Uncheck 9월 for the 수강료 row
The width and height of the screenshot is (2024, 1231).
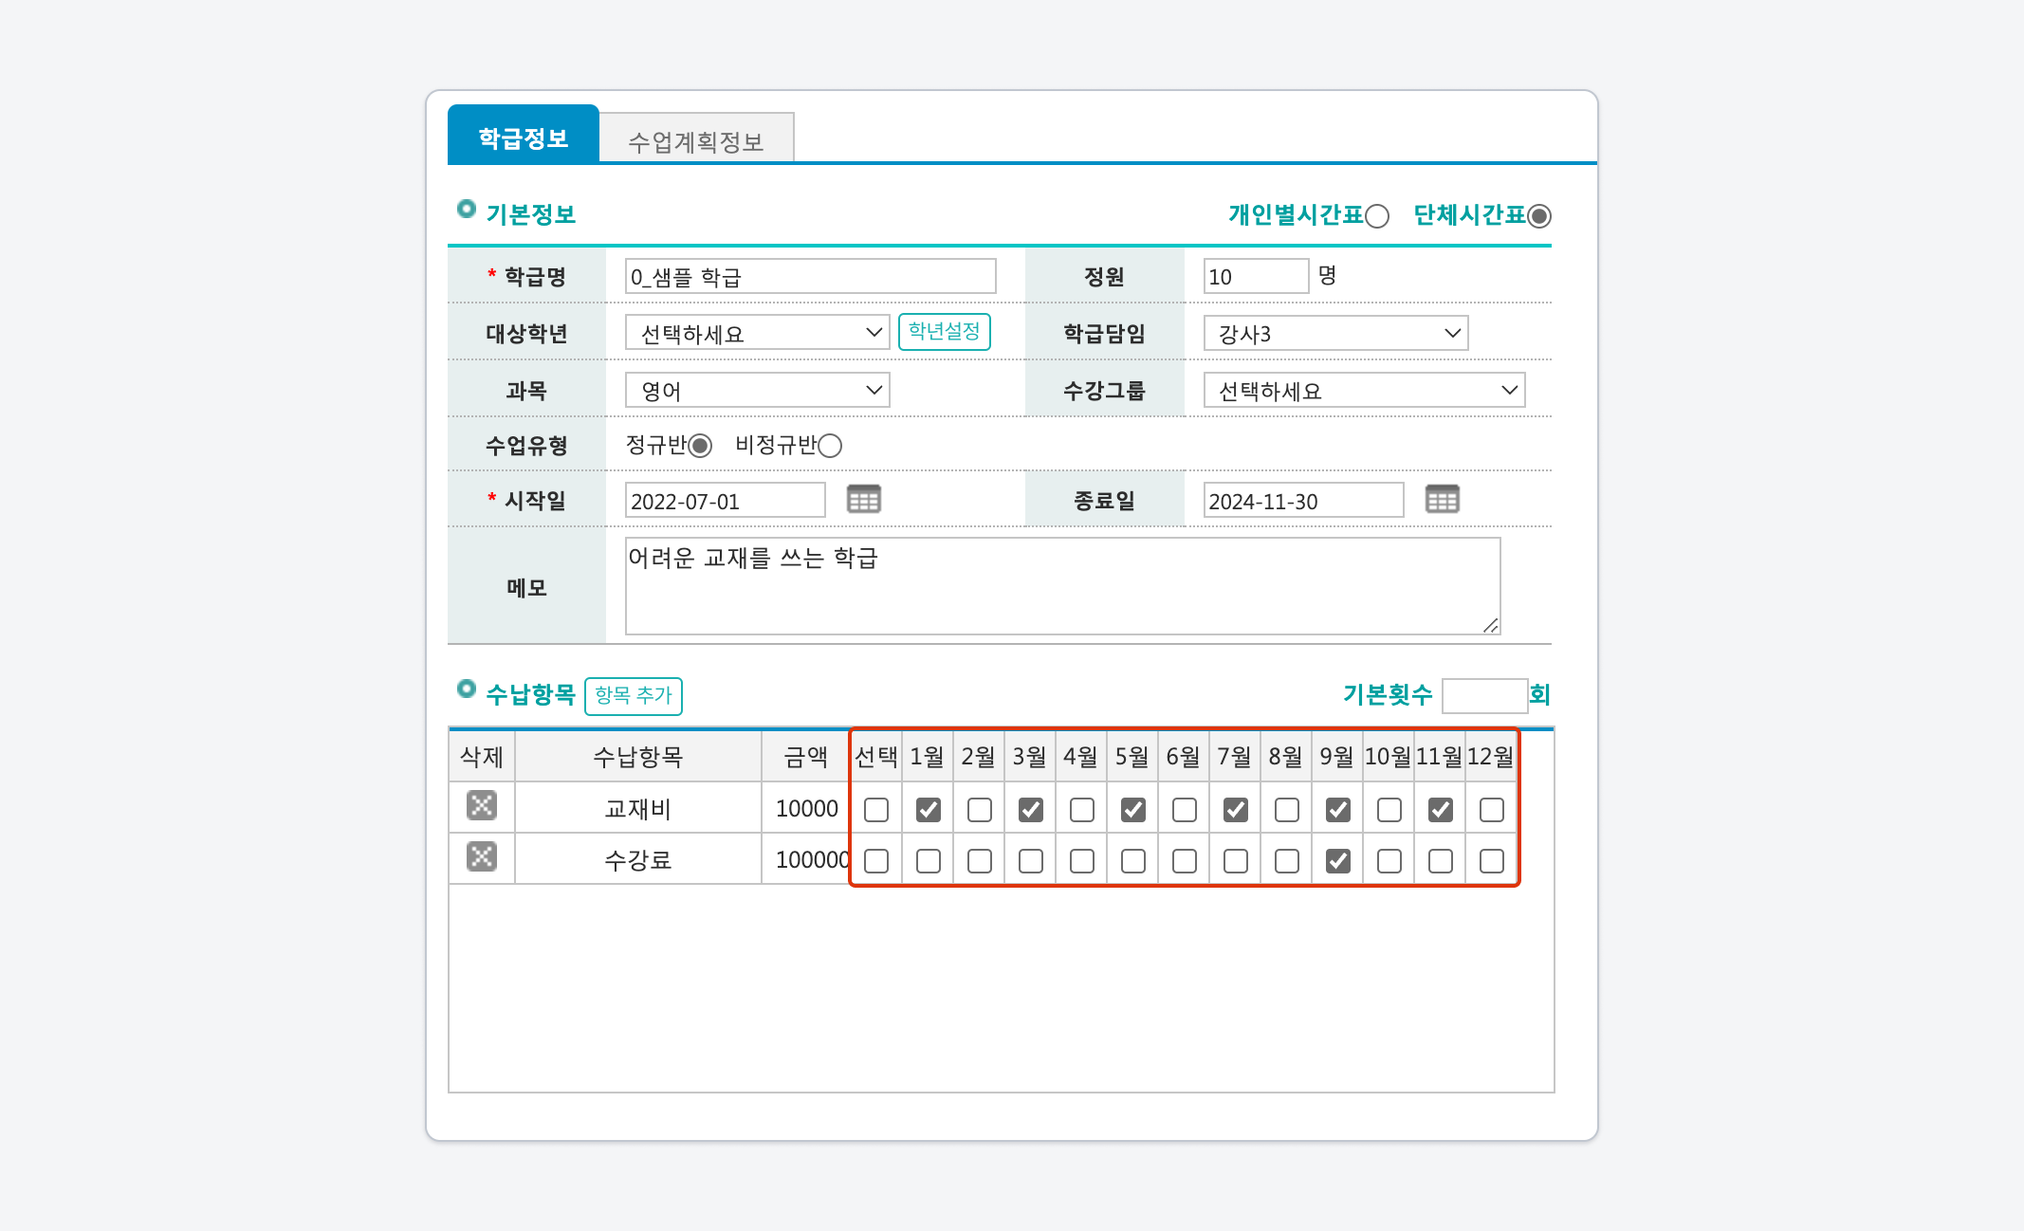1337,861
